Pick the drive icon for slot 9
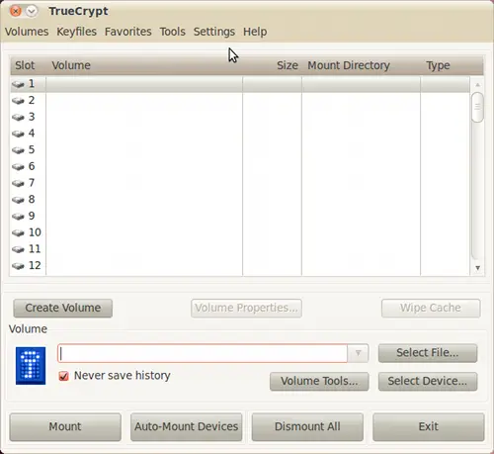Viewport: 494px width, 454px height. pos(18,217)
